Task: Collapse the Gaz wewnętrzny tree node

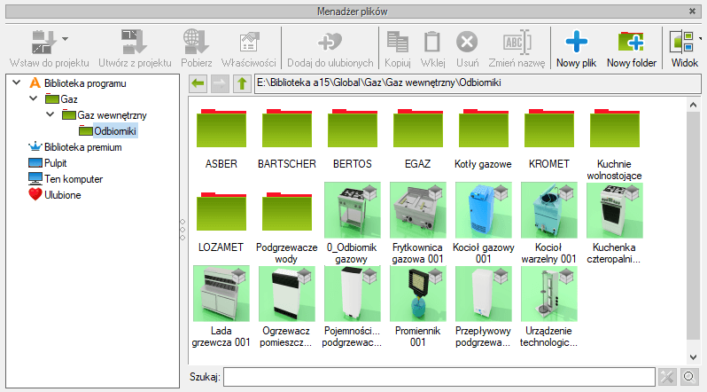Action: pos(50,114)
